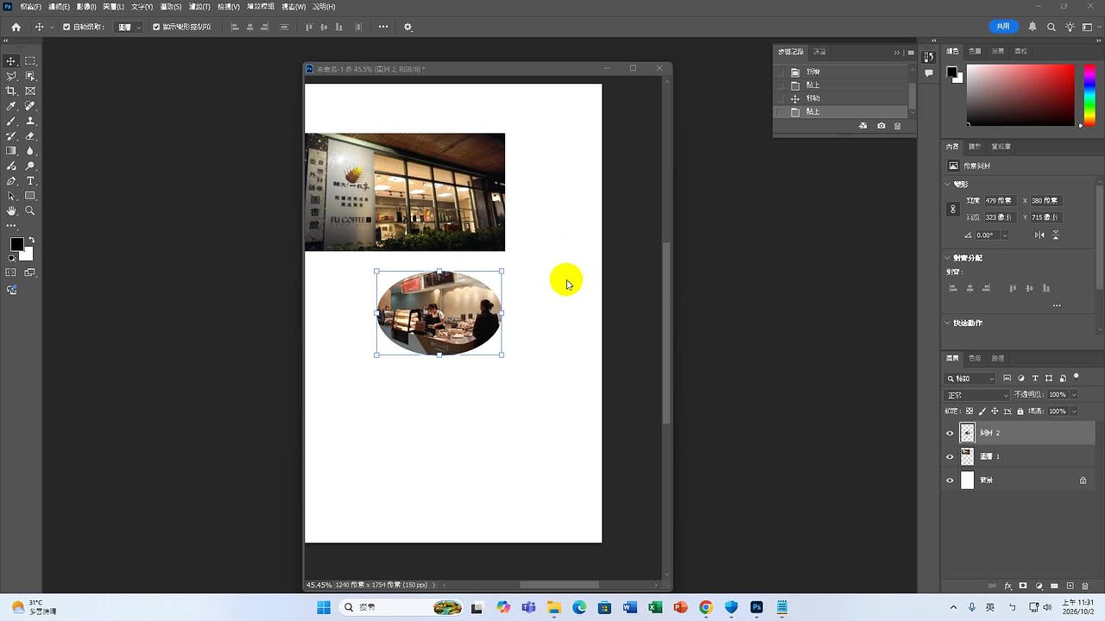Delete layer with Layers panel trash icon
The height and width of the screenshot is (621, 1105).
[x=1085, y=586]
